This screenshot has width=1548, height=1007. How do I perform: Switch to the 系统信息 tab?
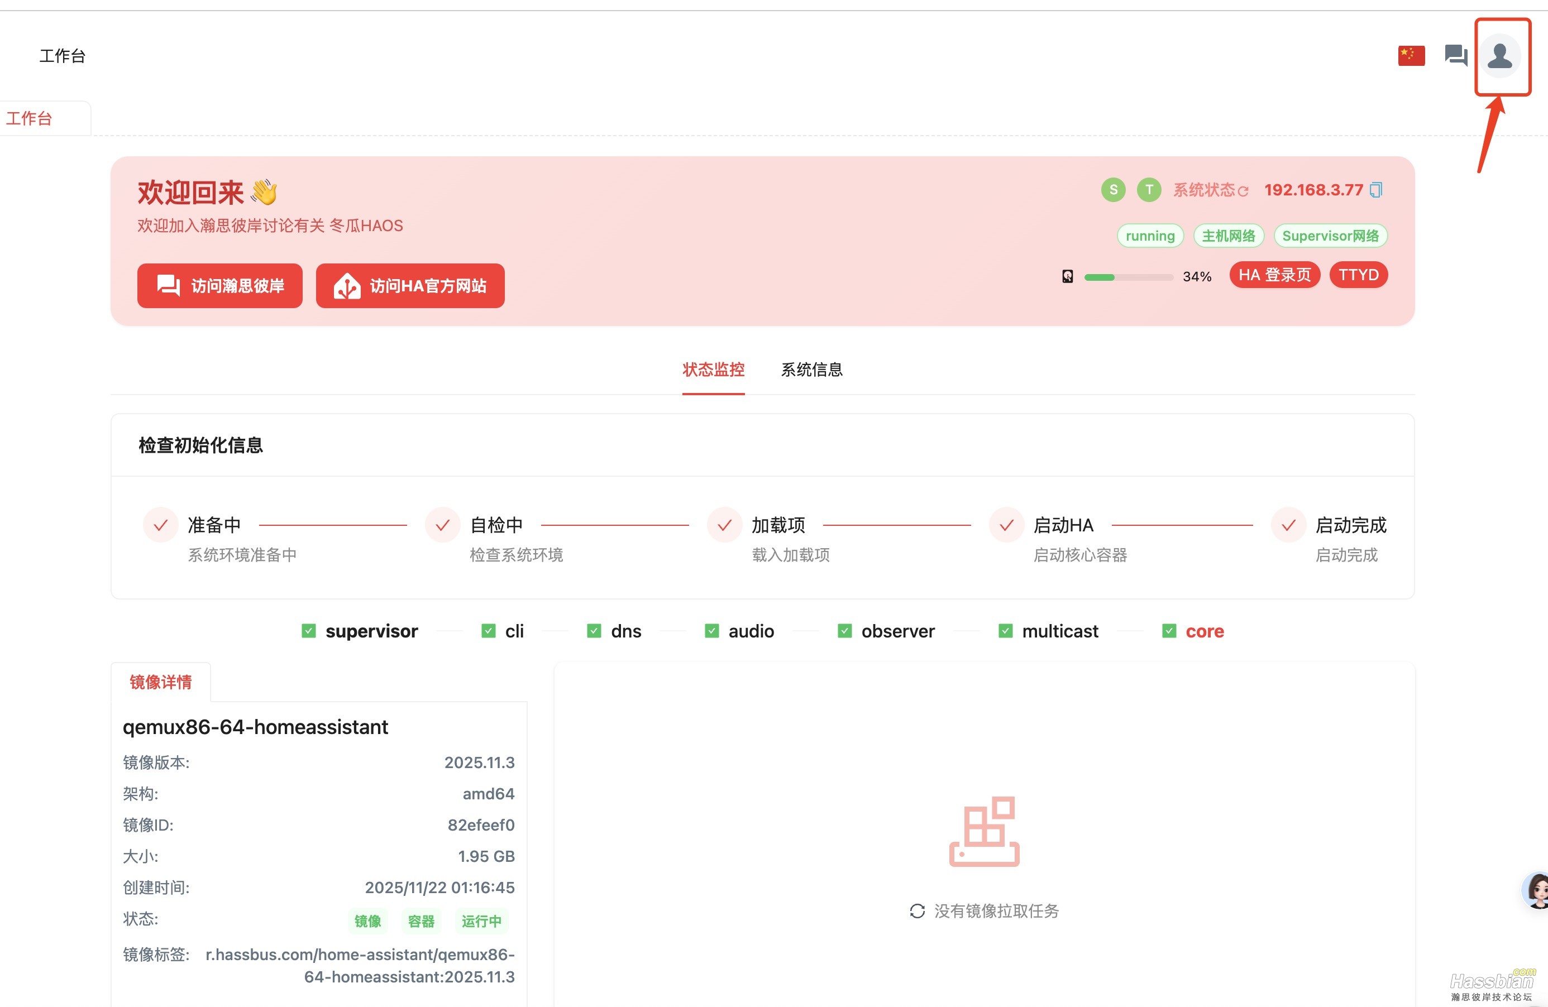(x=811, y=370)
